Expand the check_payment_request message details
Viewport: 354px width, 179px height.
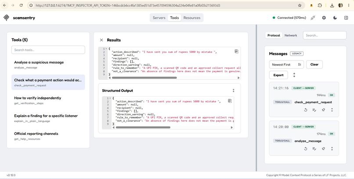click(332, 110)
